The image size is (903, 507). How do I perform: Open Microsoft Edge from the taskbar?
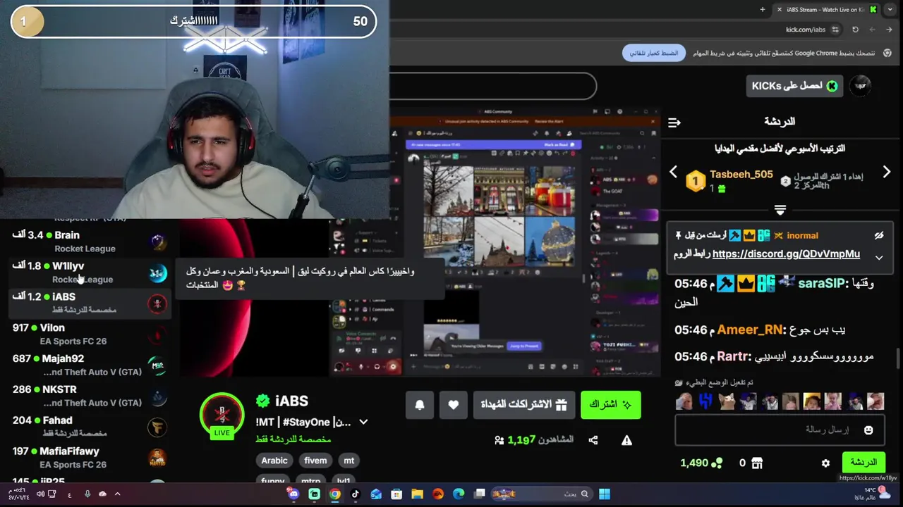(459, 494)
